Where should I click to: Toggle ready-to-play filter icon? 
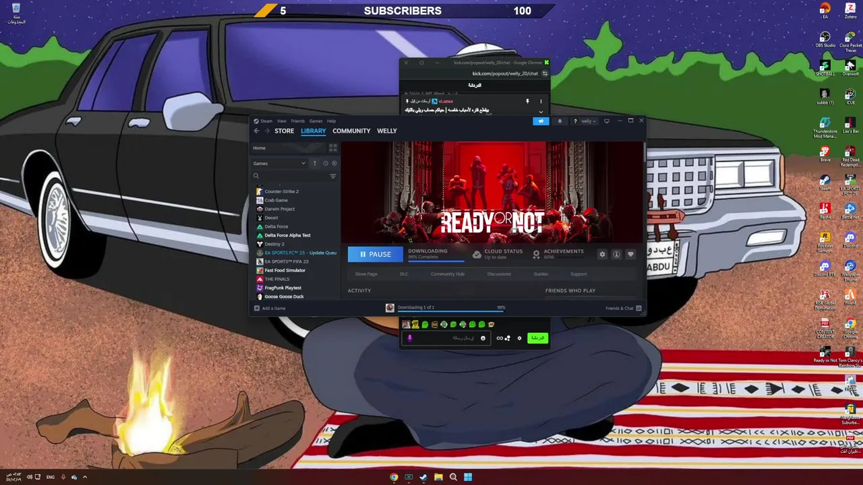334,163
